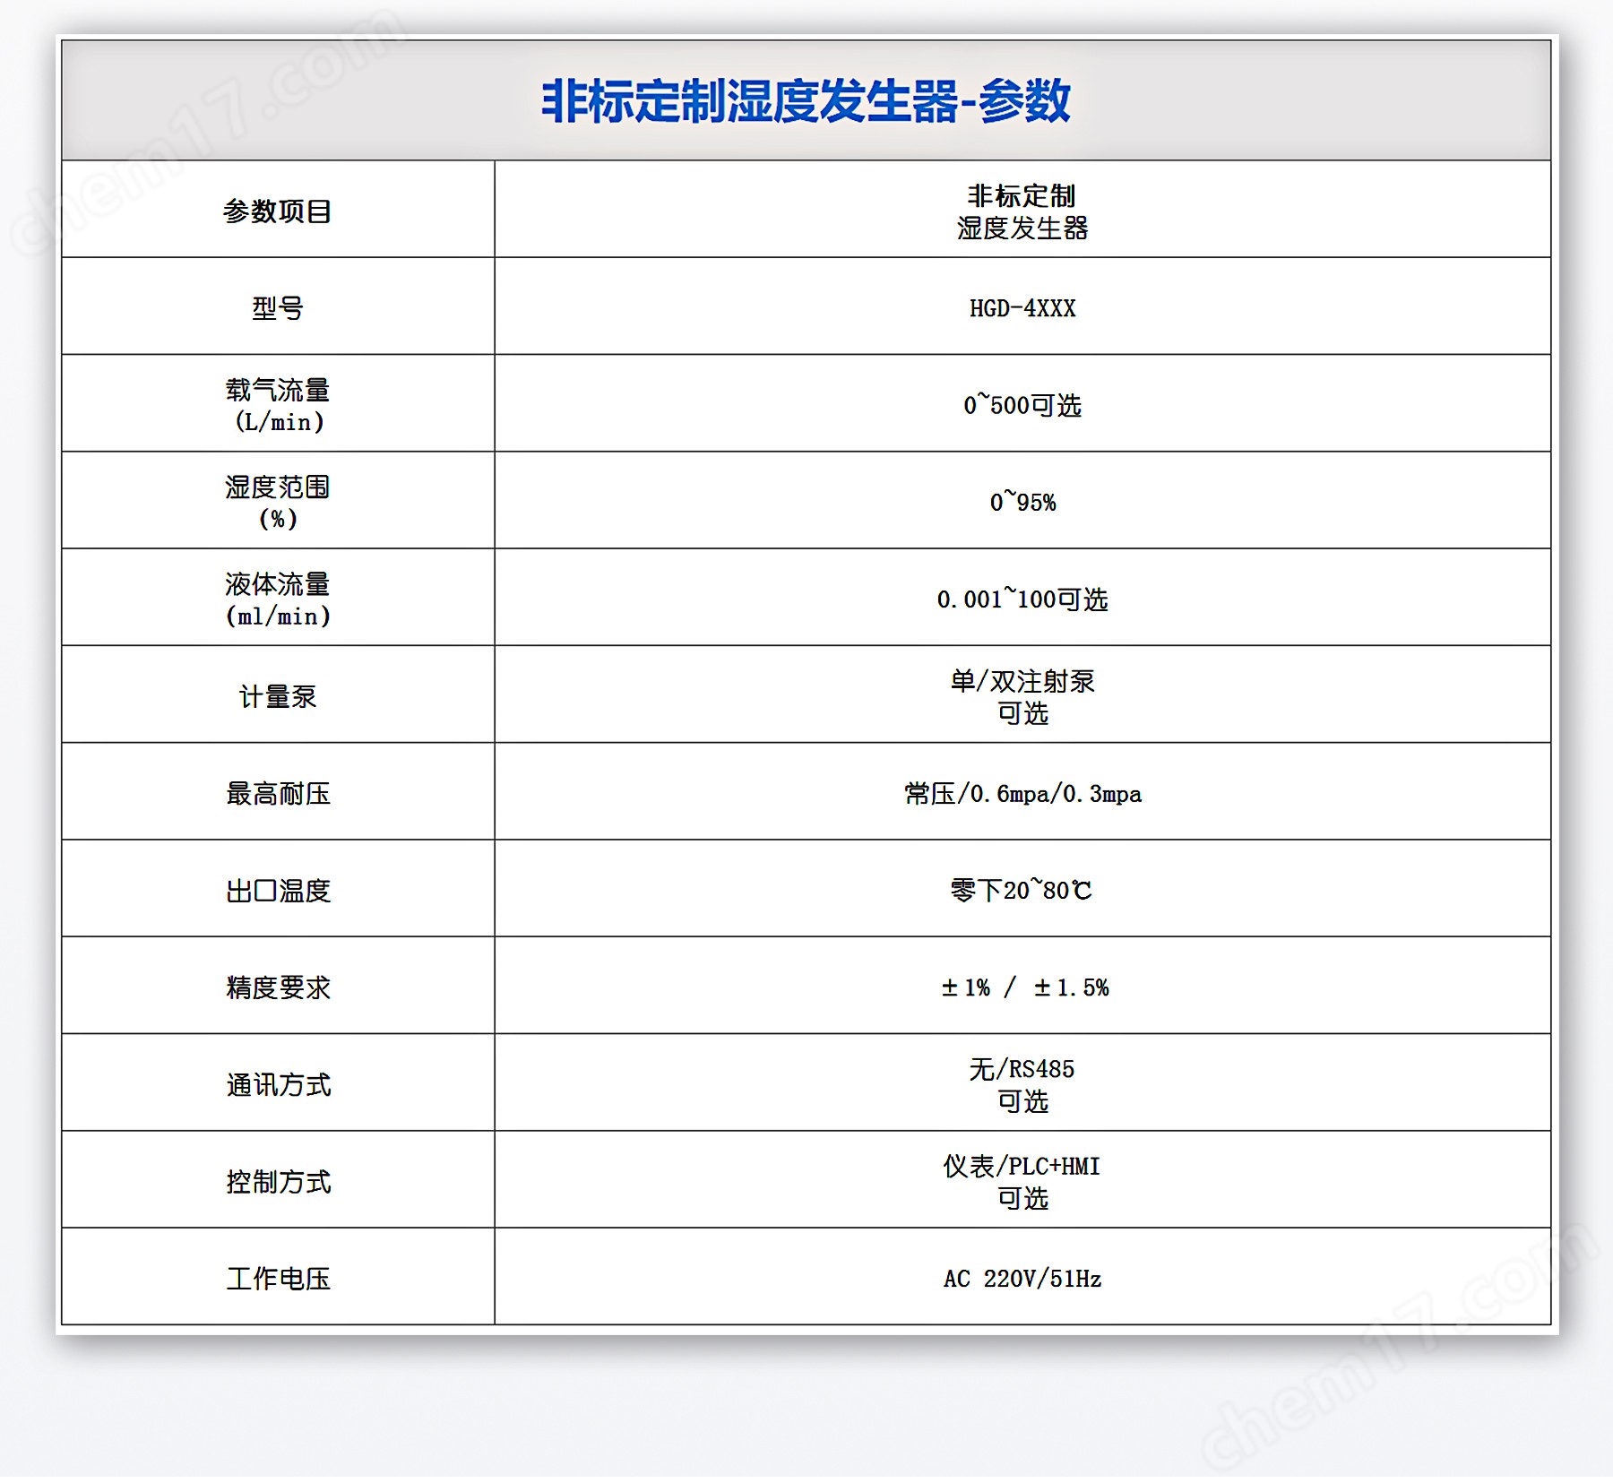
Task: Click the title 非标定制湿度发生器-参数
Action: [806, 100]
